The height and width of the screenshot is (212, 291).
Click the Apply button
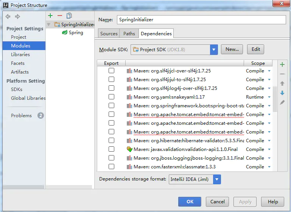[245, 202]
